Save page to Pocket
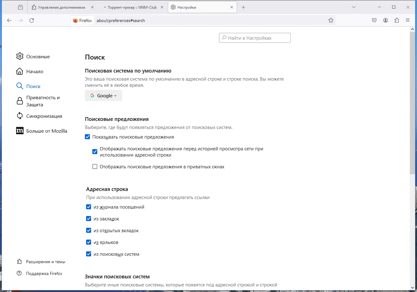Screen dimensions: 417x292 tap(374, 20)
